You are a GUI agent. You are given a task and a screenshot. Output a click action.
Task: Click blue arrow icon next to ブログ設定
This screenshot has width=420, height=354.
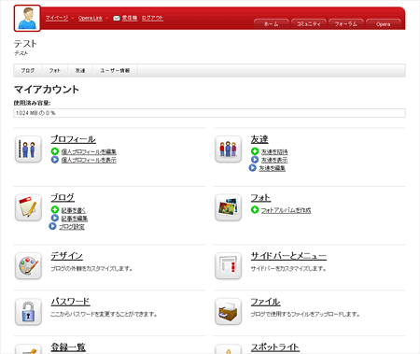52,226
